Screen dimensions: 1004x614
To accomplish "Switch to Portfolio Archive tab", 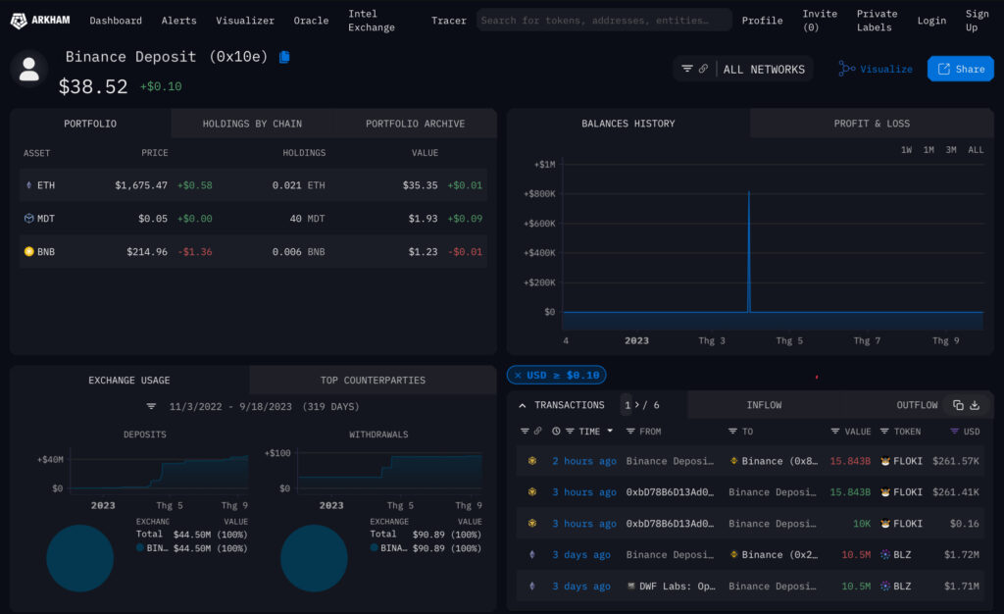I will [416, 124].
